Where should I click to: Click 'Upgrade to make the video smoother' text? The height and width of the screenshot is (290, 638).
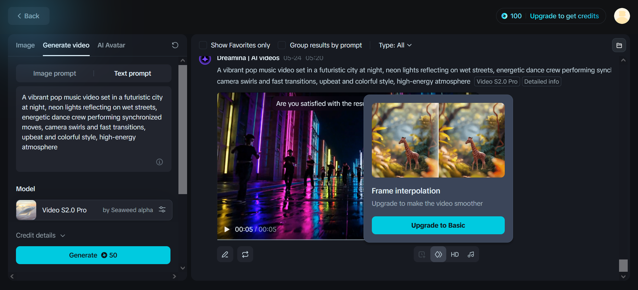(x=427, y=203)
